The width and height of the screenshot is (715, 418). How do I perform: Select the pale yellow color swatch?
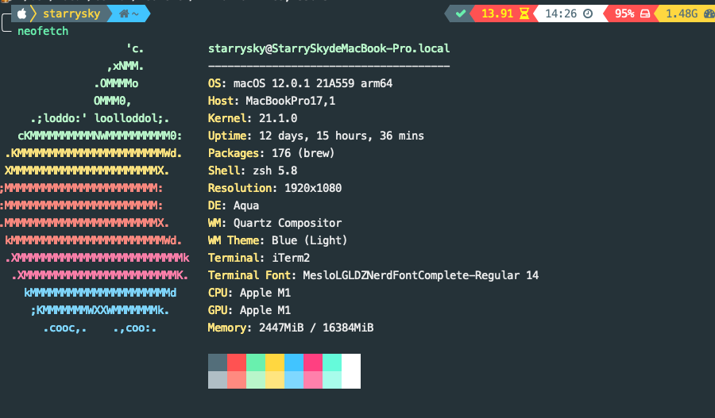pyautogui.click(x=275, y=380)
